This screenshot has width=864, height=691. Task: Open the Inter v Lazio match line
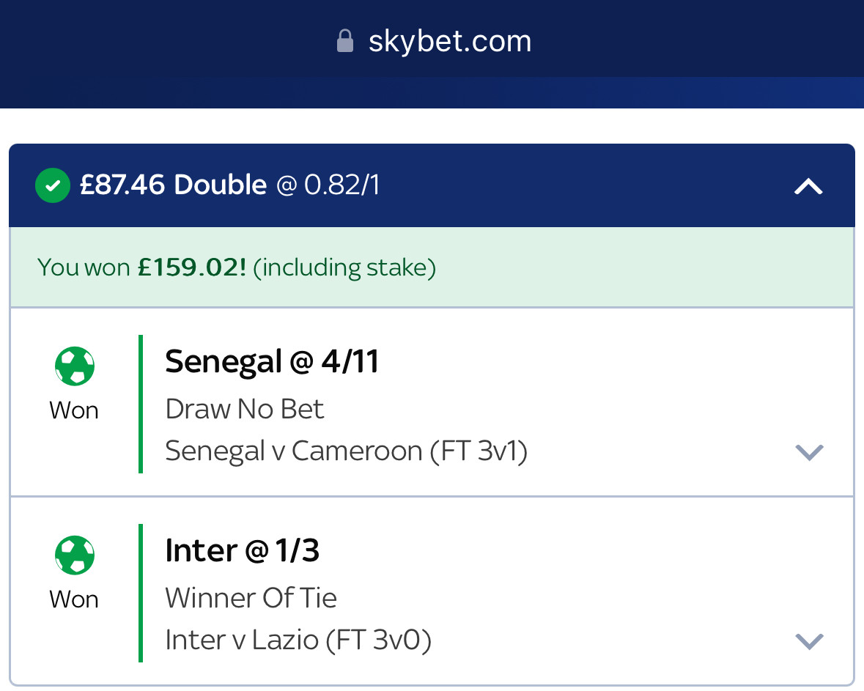(298, 640)
